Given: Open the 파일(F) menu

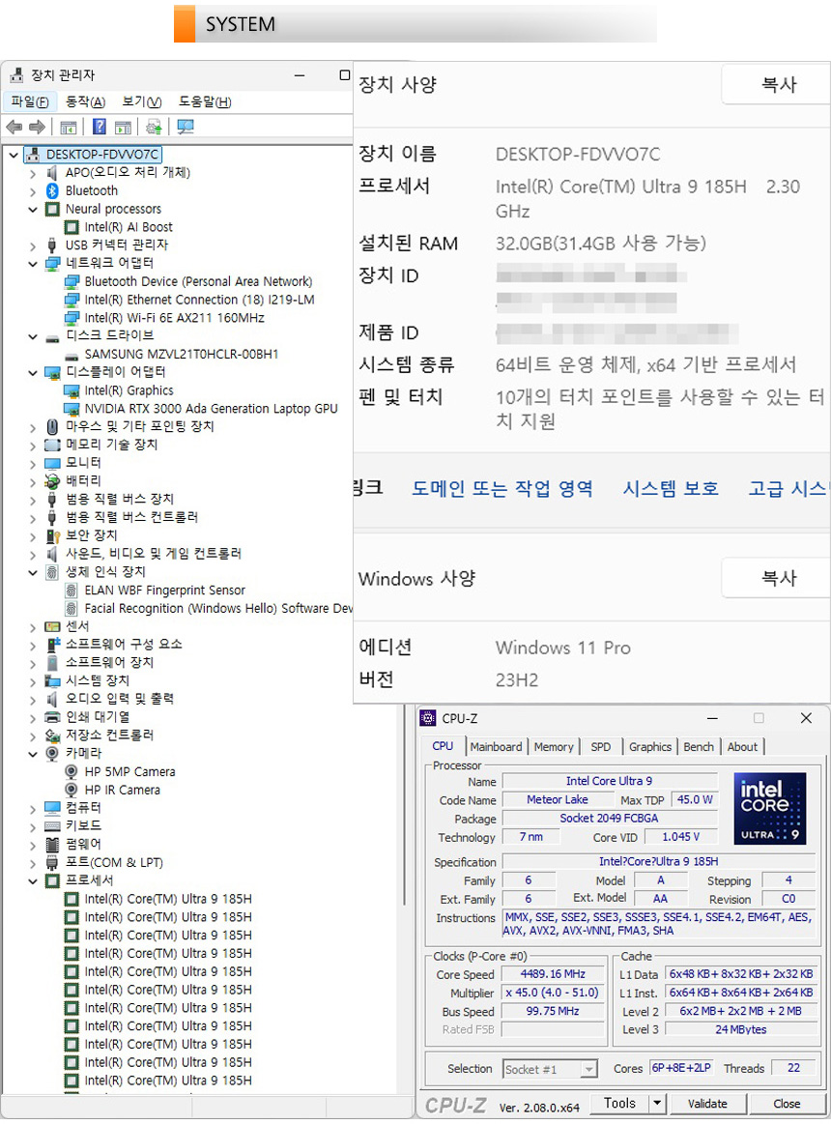Looking at the screenshot, I should (29, 101).
